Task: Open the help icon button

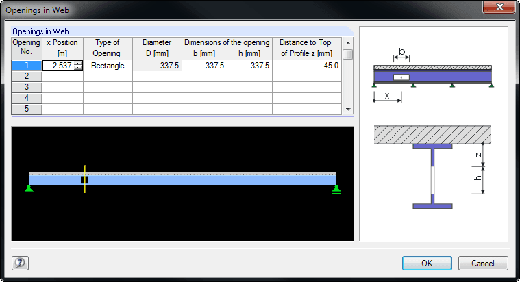Action: (21, 263)
